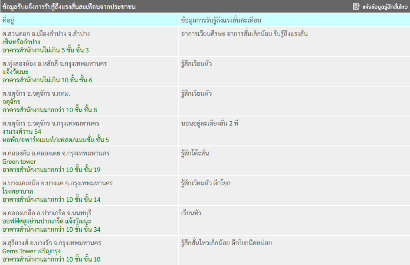Viewport: 410px width, 265px height.
Task: Click รู้สึกเวียนหัว in the ทุ่งสองห้อง row
Action: pyautogui.click(x=197, y=64)
